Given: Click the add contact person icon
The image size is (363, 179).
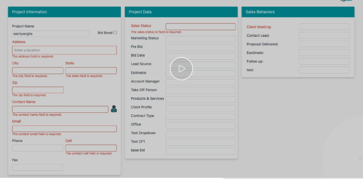Looking at the screenshot, I should click(114, 109).
